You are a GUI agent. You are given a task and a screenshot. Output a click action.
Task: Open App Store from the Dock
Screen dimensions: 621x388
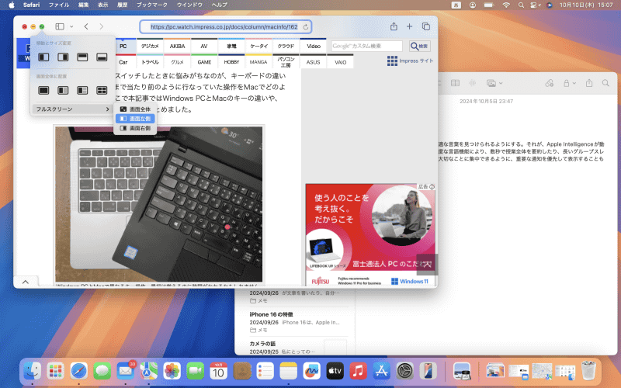pos(381,371)
